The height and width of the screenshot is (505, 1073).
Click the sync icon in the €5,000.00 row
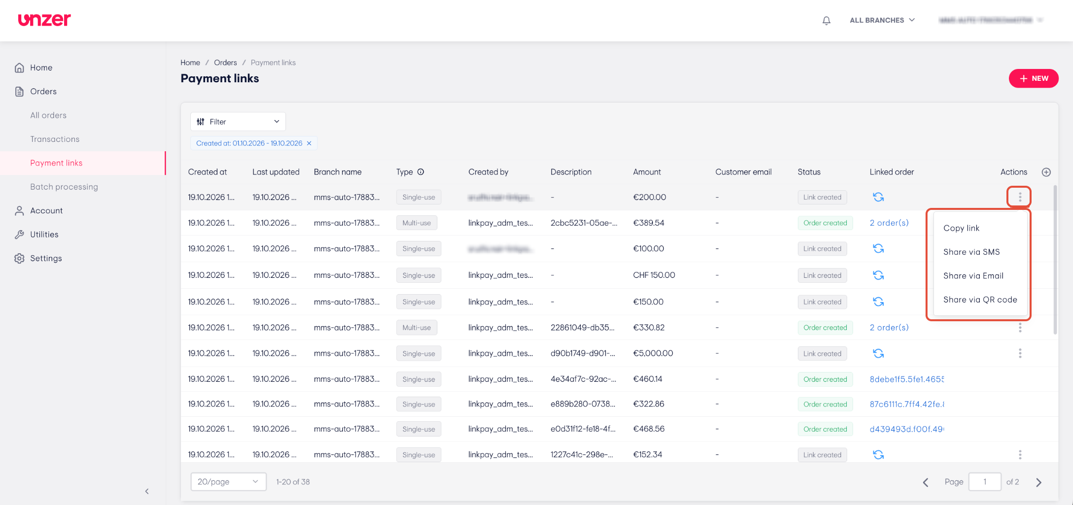click(878, 353)
